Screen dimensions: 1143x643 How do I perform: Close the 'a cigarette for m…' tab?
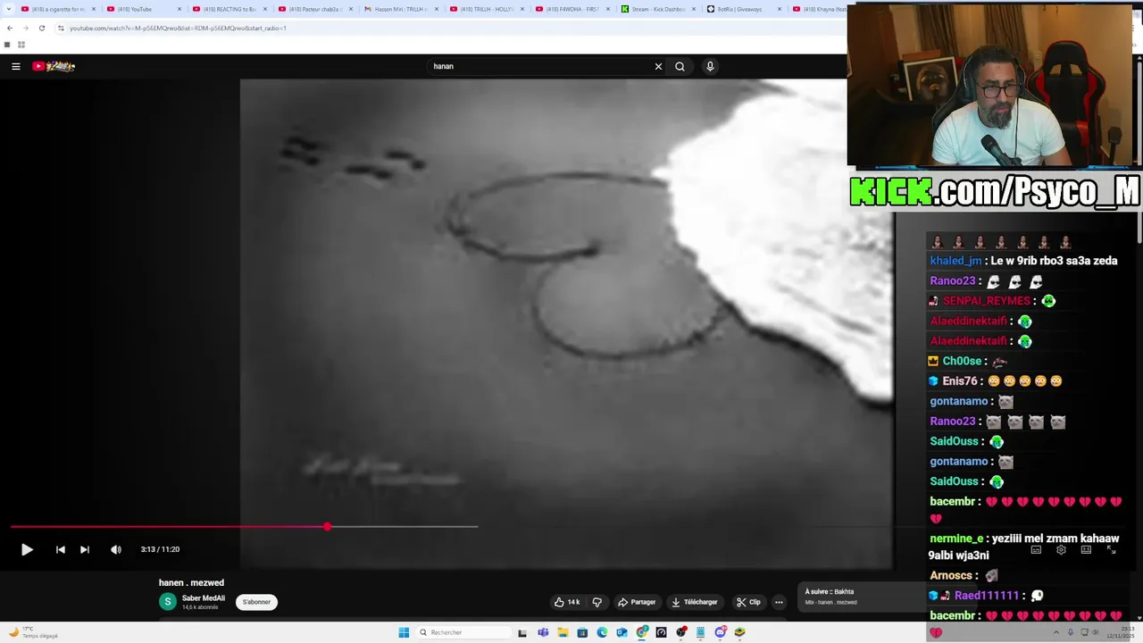[x=93, y=9]
